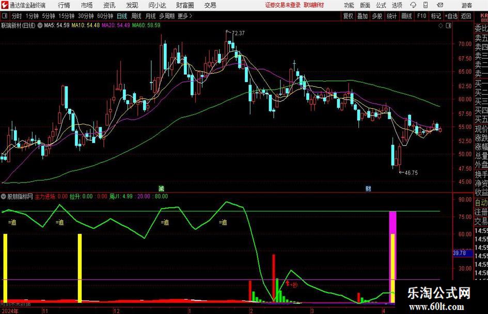Select the 月线 monthly period tab
The height and width of the screenshot is (314, 488).
(151, 16)
